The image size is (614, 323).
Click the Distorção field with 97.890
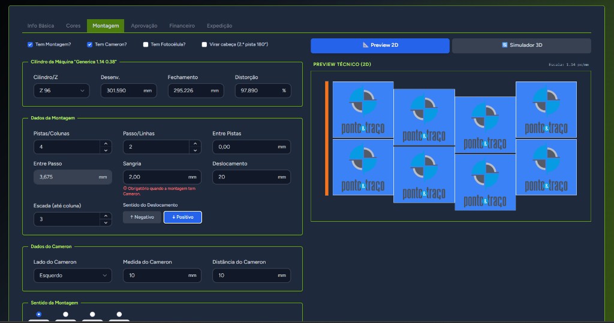(x=263, y=90)
